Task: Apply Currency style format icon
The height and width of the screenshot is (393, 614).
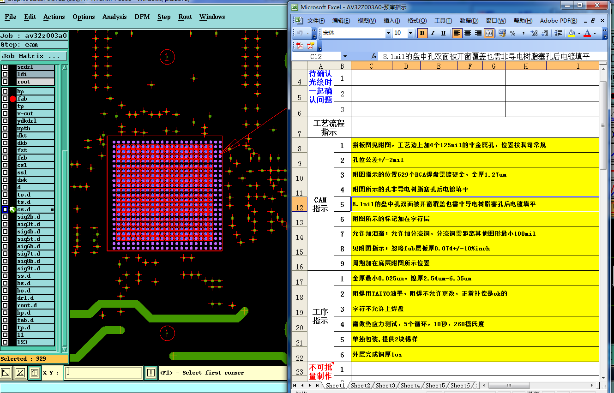Action: tap(502, 33)
